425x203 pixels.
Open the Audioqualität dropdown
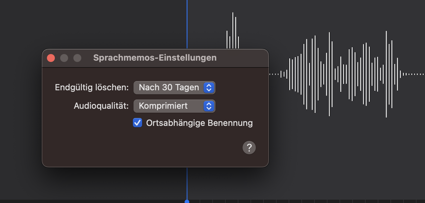(174, 106)
